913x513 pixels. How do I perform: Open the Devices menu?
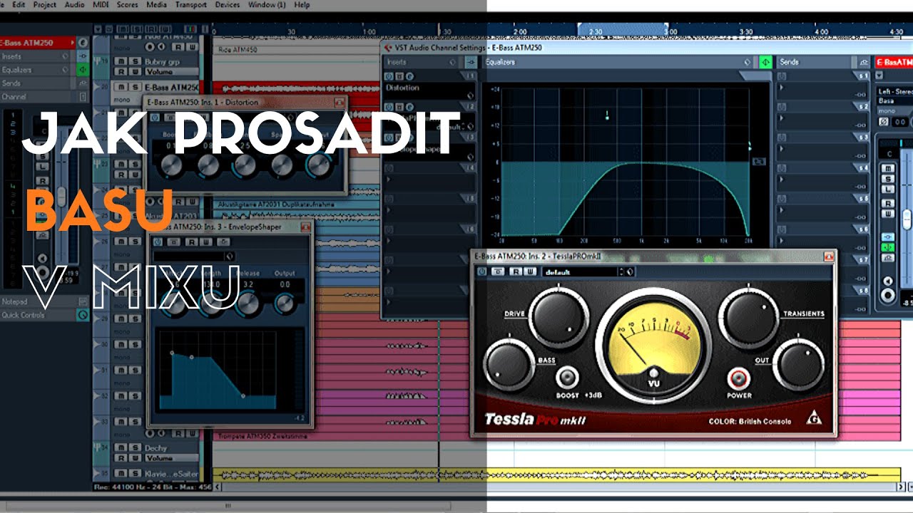[228, 4]
